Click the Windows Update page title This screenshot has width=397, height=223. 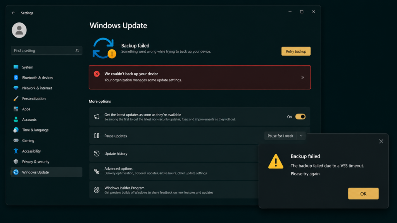[118, 26]
